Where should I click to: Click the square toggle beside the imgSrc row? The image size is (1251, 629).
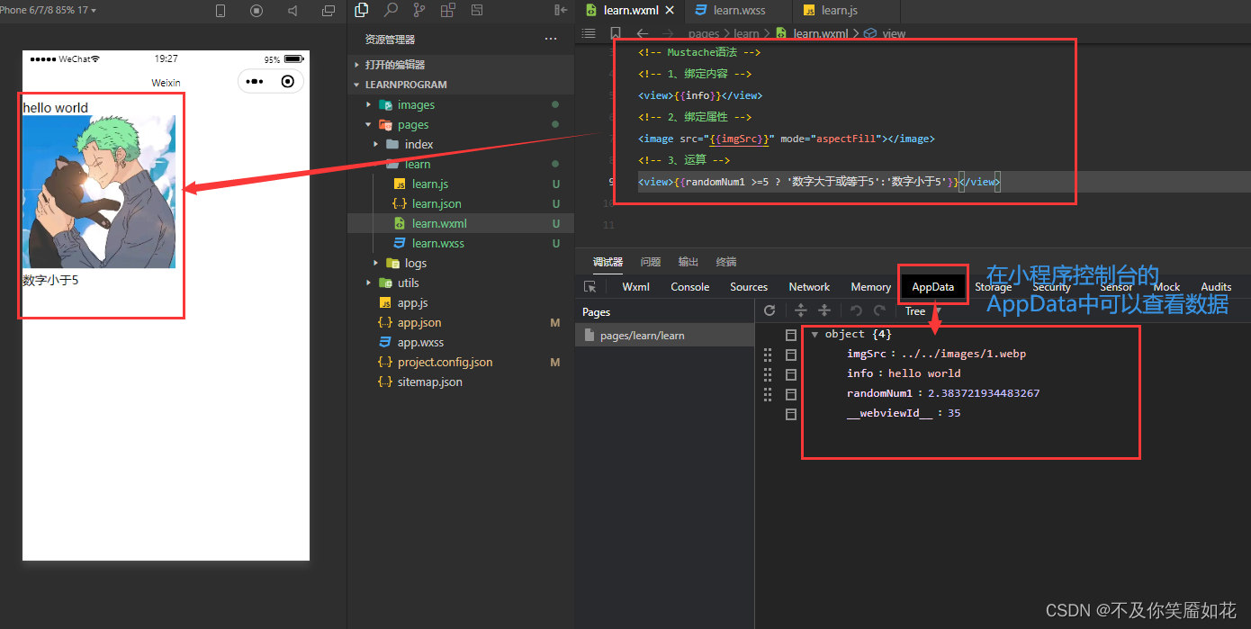791,355
